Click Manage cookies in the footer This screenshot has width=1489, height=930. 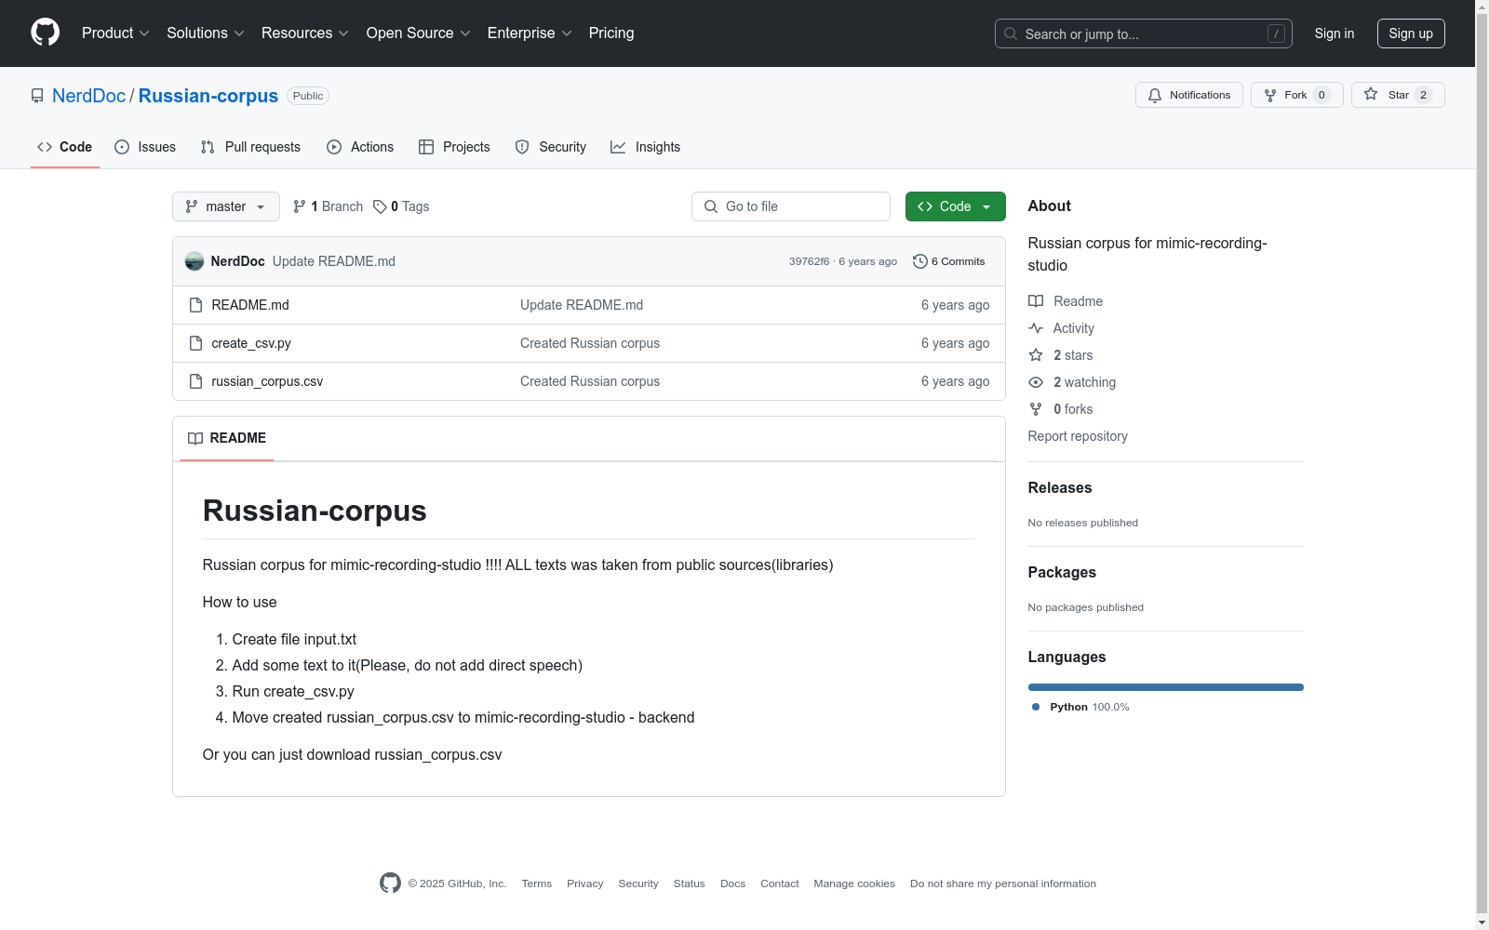[x=854, y=883]
